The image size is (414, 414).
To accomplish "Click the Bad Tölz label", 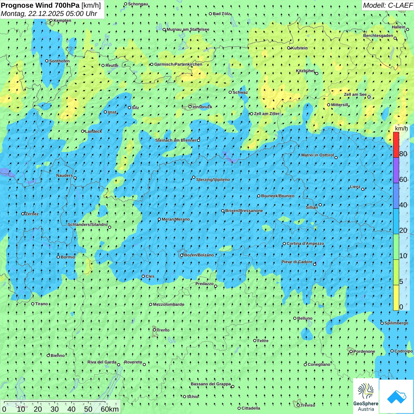I will pos(221,14).
